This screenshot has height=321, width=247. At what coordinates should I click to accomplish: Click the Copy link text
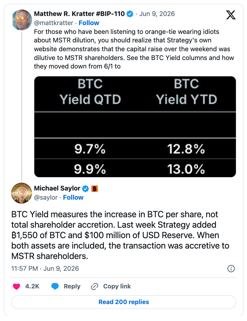coord(117,286)
